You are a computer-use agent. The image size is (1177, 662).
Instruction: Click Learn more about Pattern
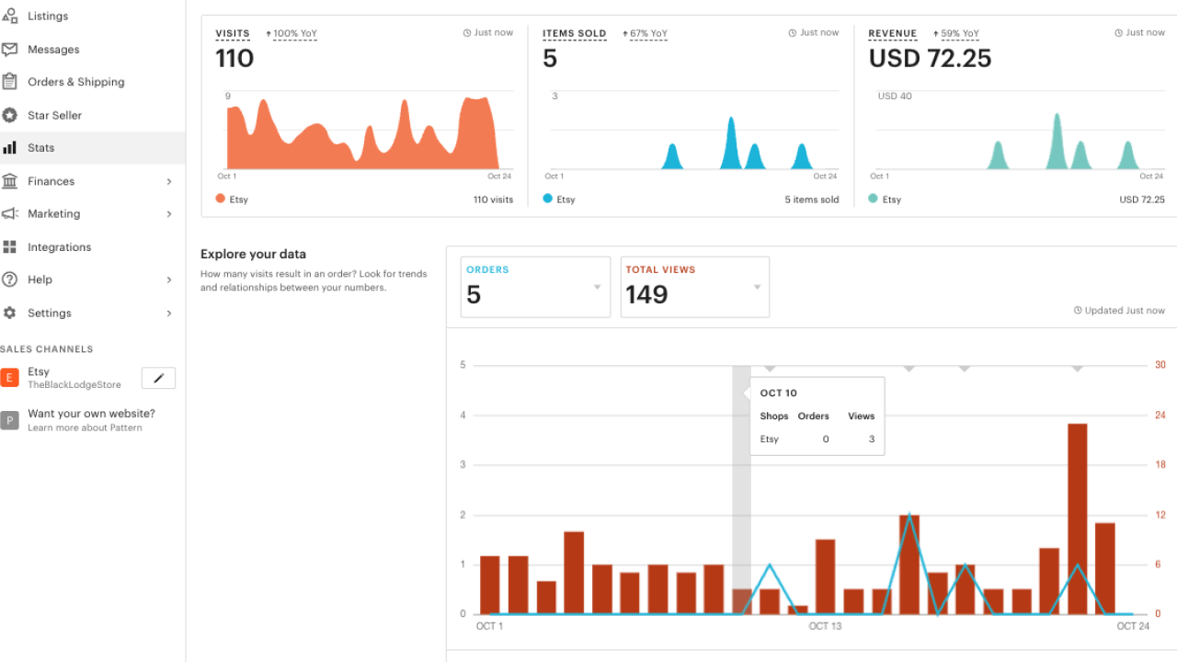click(x=85, y=428)
